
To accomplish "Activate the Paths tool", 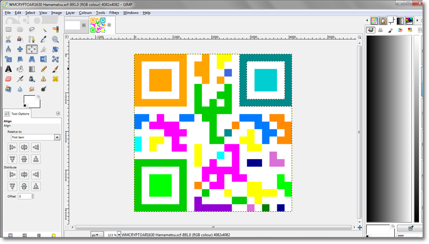I will pyautogui.click(x=32, y=39).
